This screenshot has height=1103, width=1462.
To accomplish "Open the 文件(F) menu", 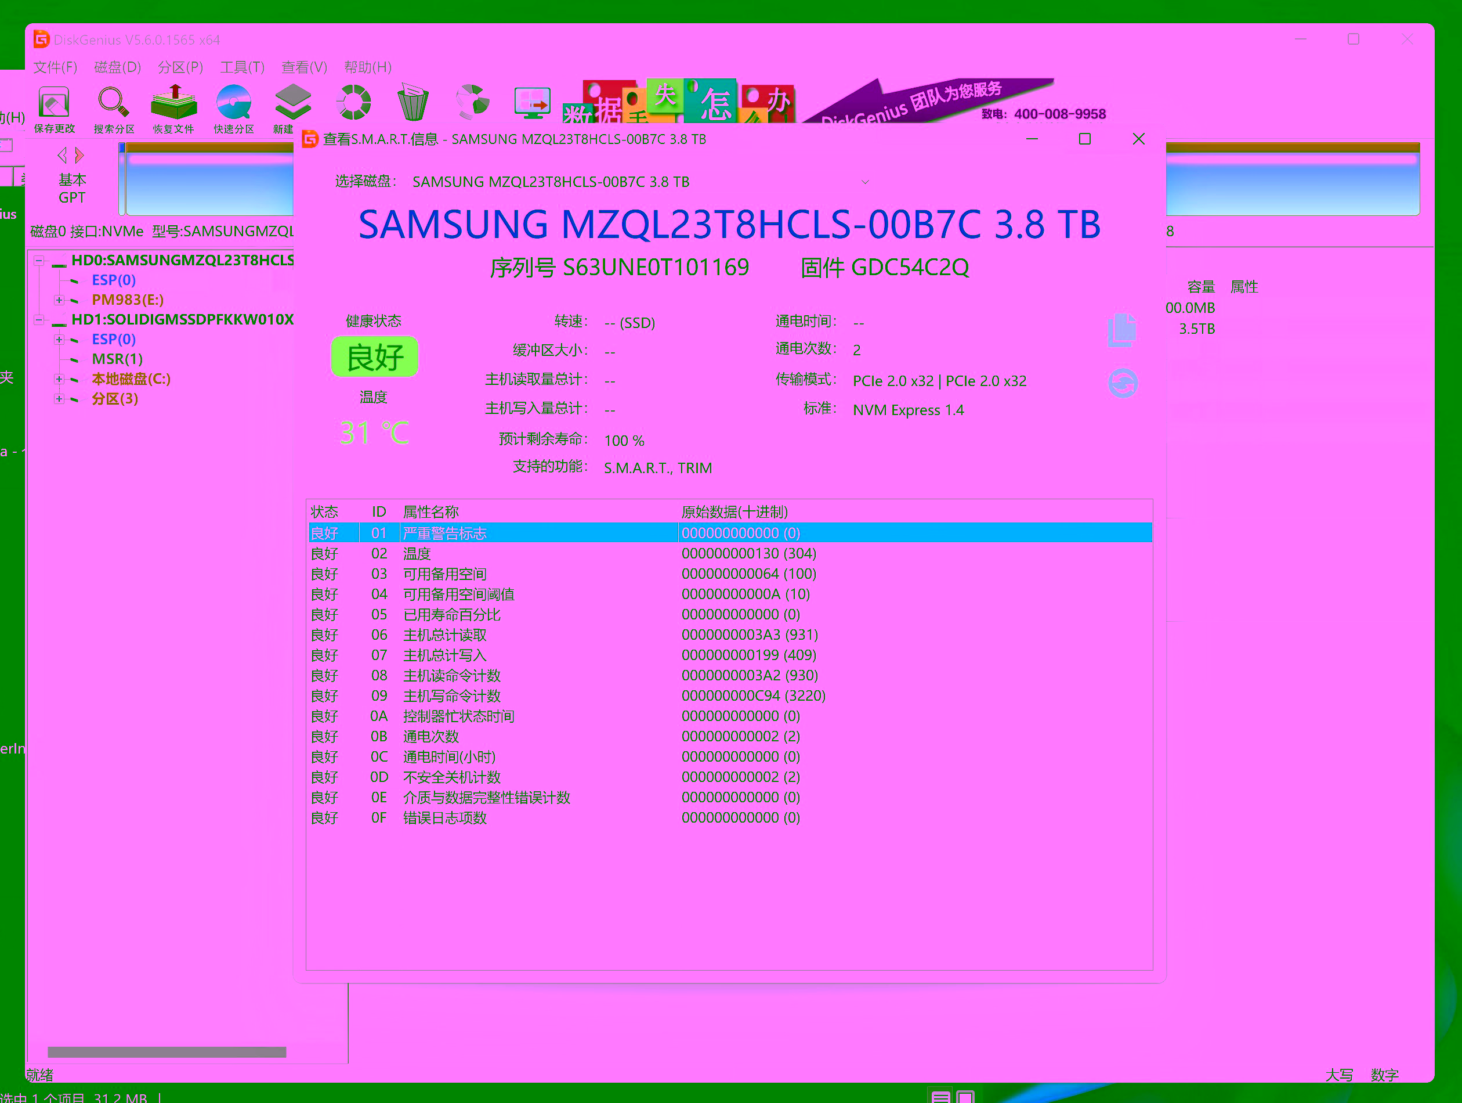I will 56,67.
